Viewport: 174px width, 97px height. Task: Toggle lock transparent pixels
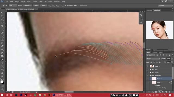click(x=151, y=62)
